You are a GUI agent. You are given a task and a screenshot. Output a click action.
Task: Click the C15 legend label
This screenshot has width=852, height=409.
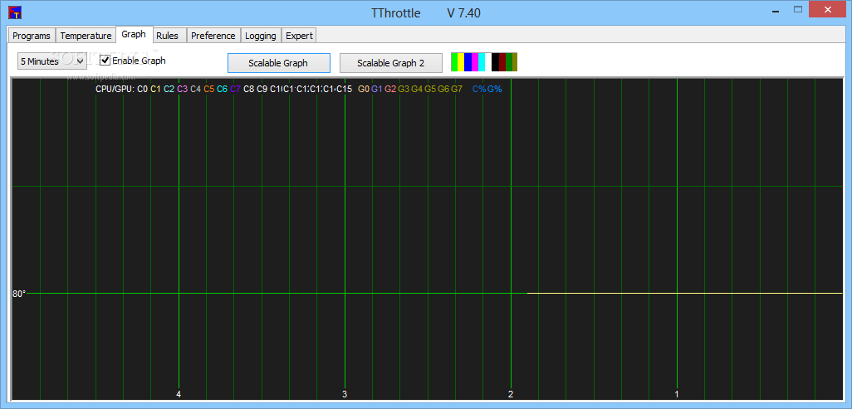[344, 89]
